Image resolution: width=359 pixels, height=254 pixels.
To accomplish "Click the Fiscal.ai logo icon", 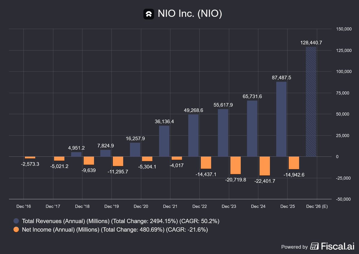I will tap(314, 247).
